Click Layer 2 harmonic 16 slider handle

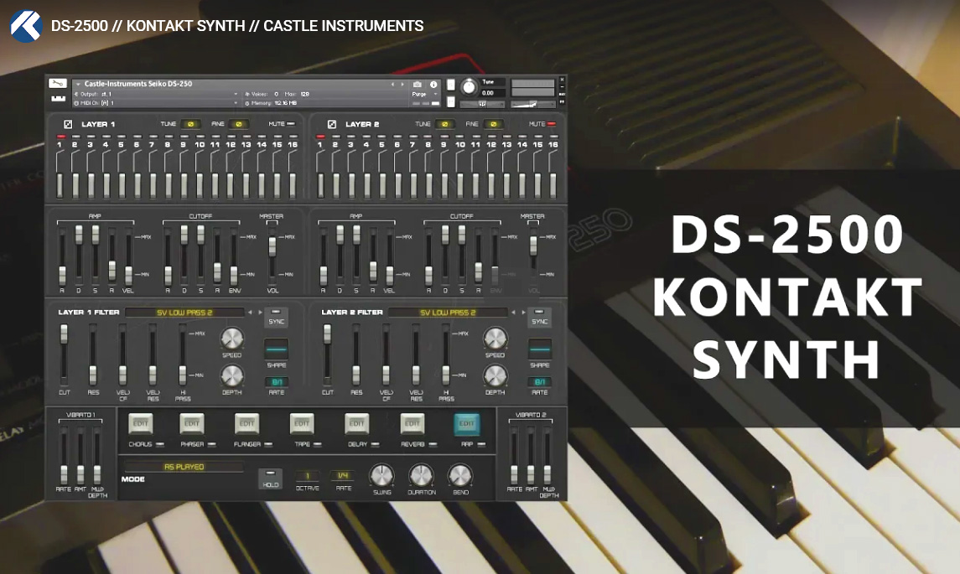point(553,185)
